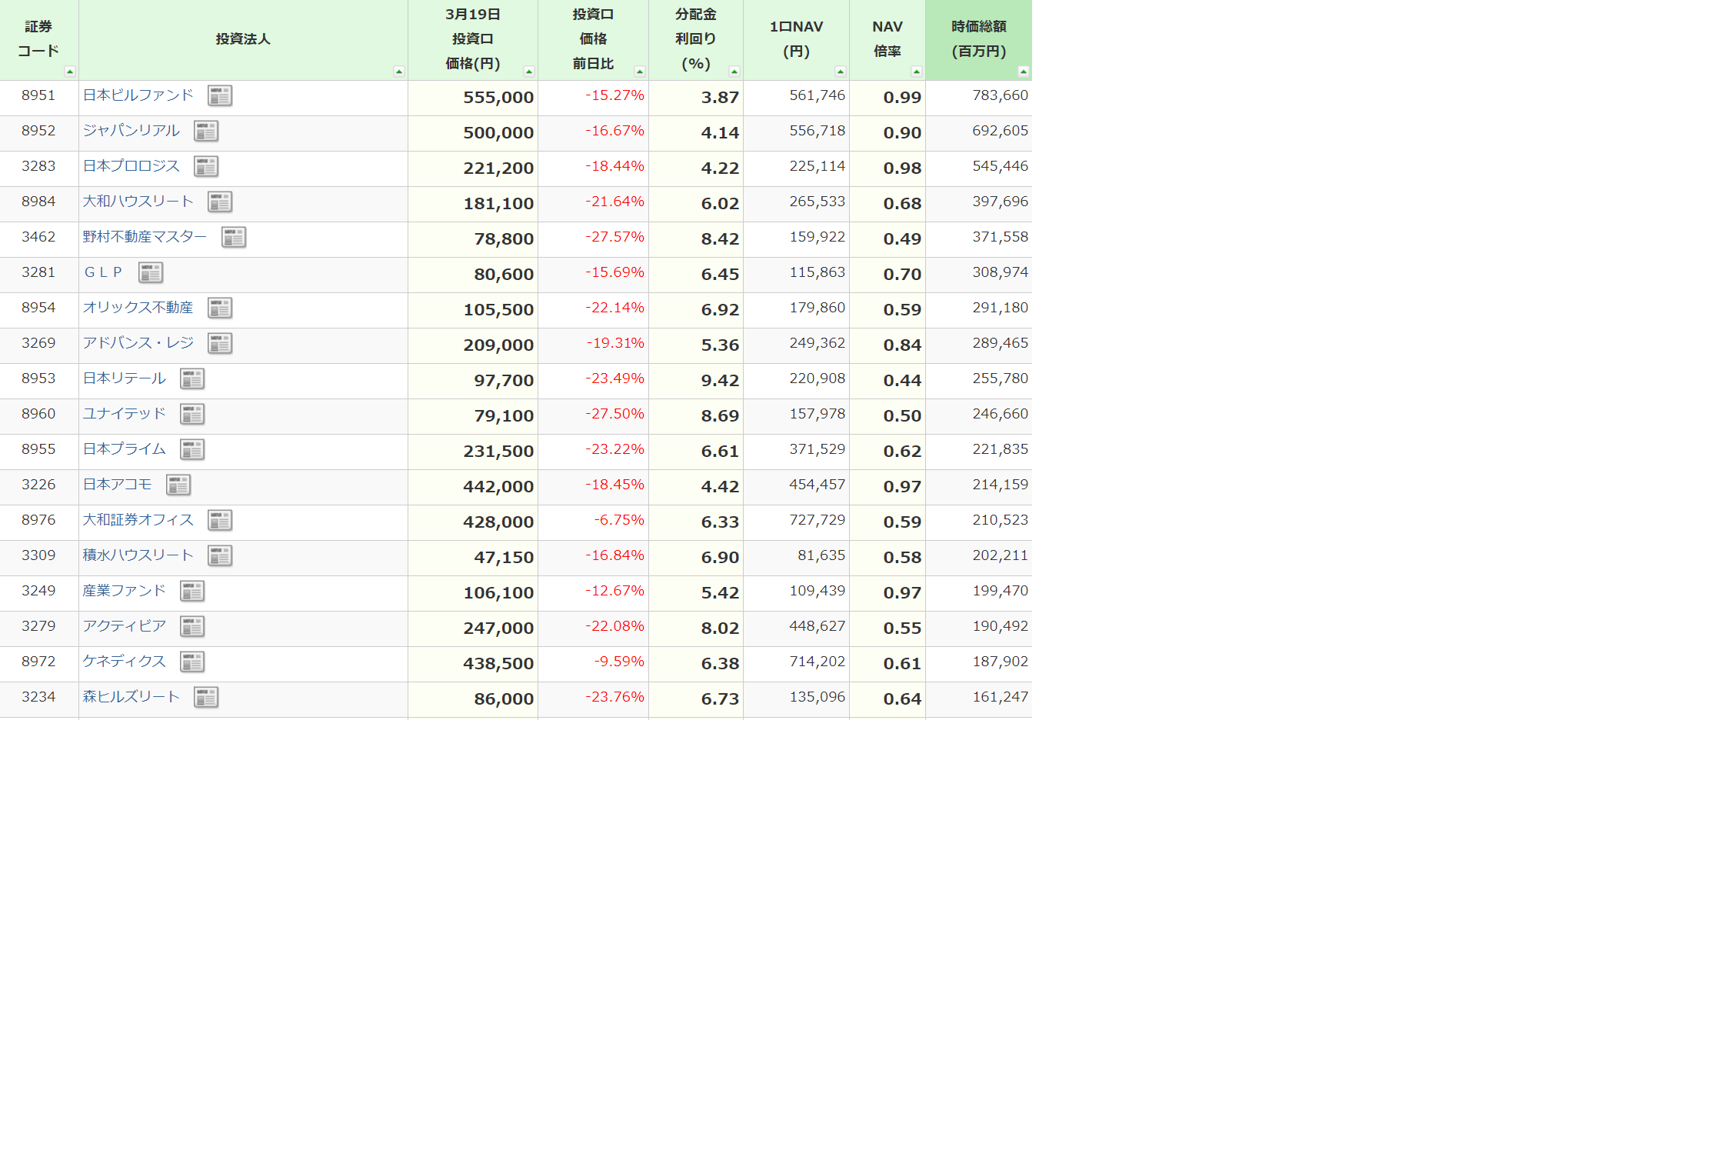
Task: Sort by 1口NAV column arrow
Action: [841, 72]
